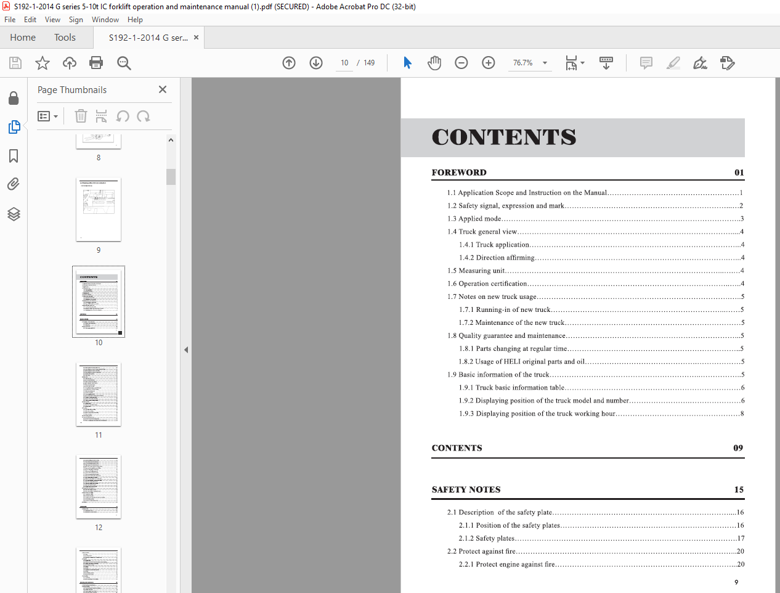Open security lock panel icon
Screen dimensions: 780x593
click(14, 98)
